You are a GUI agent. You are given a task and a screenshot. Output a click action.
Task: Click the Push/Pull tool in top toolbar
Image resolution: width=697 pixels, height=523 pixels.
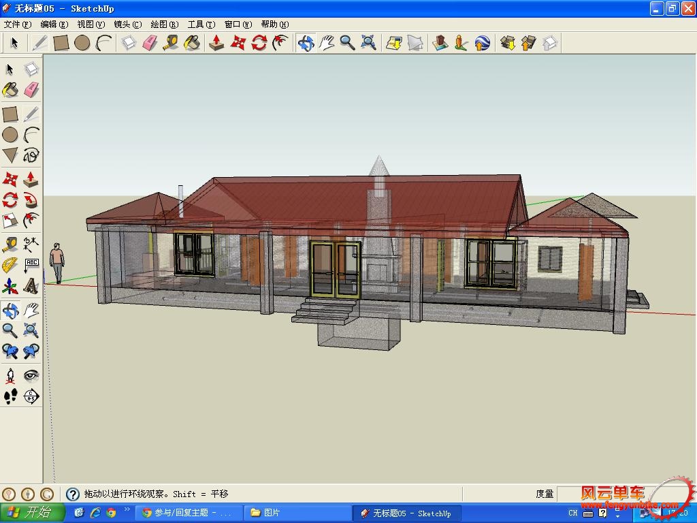216,43
